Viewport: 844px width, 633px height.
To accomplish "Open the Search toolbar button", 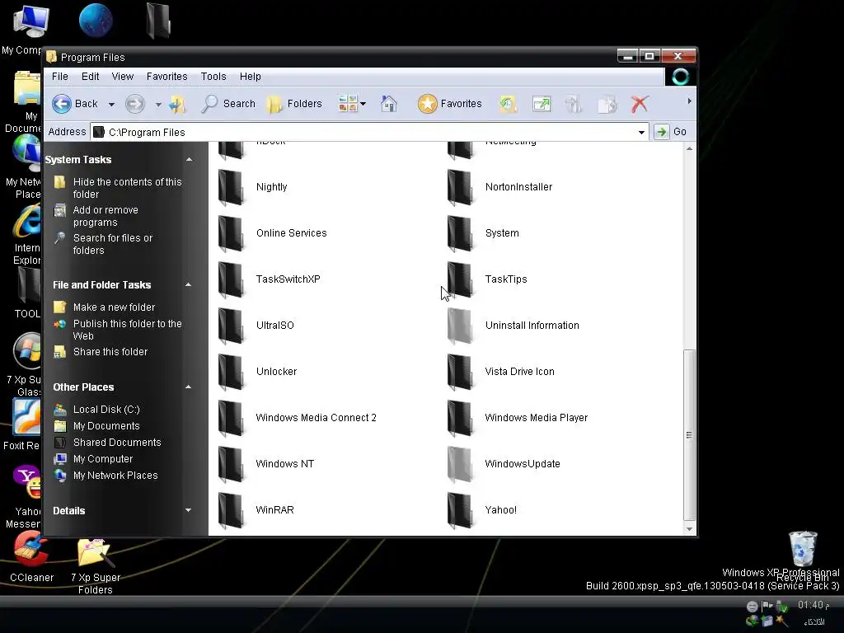I will pos(228,103).
